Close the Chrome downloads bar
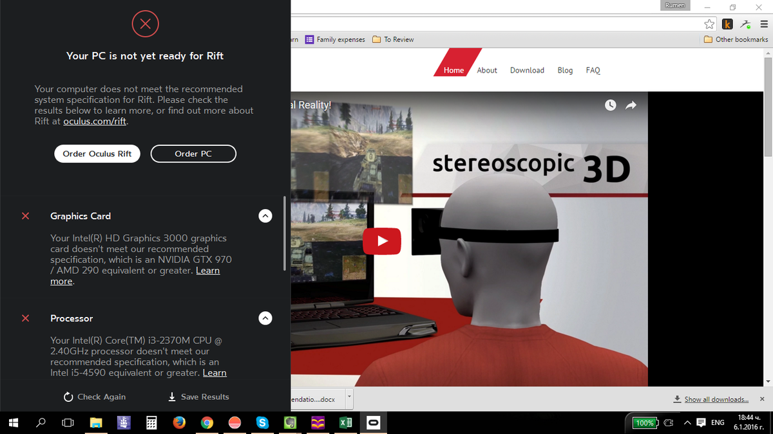773x434 pixels. pos(762,399)
